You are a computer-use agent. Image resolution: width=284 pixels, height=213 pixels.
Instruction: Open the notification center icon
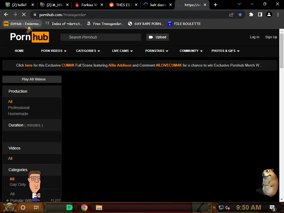pyautogui.click(x=272, y=208)
